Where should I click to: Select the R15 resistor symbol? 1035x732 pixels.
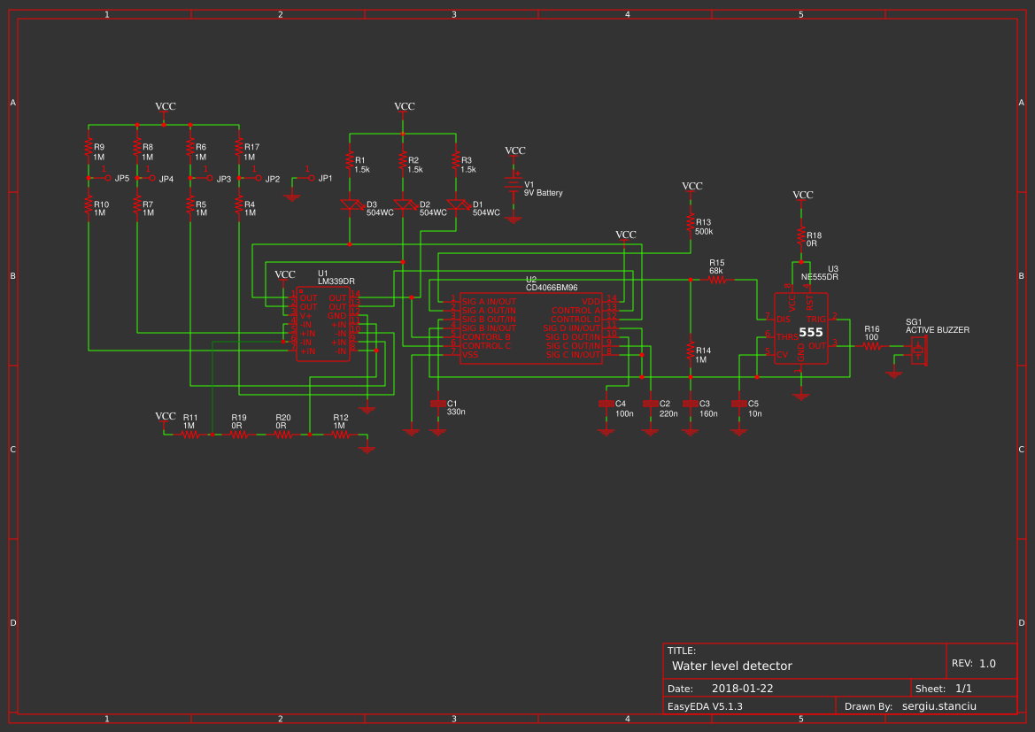(x=717, y=280)
